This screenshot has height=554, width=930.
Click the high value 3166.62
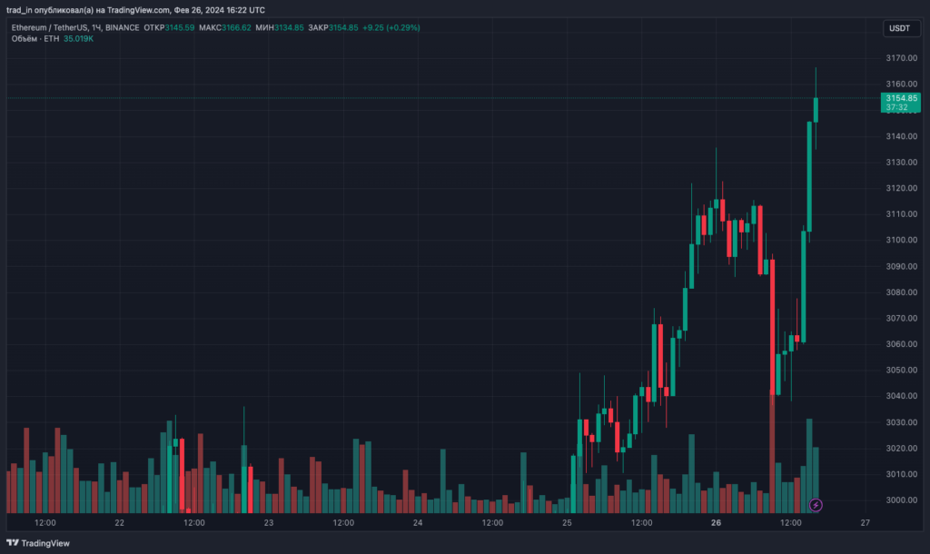click(236, 28)
